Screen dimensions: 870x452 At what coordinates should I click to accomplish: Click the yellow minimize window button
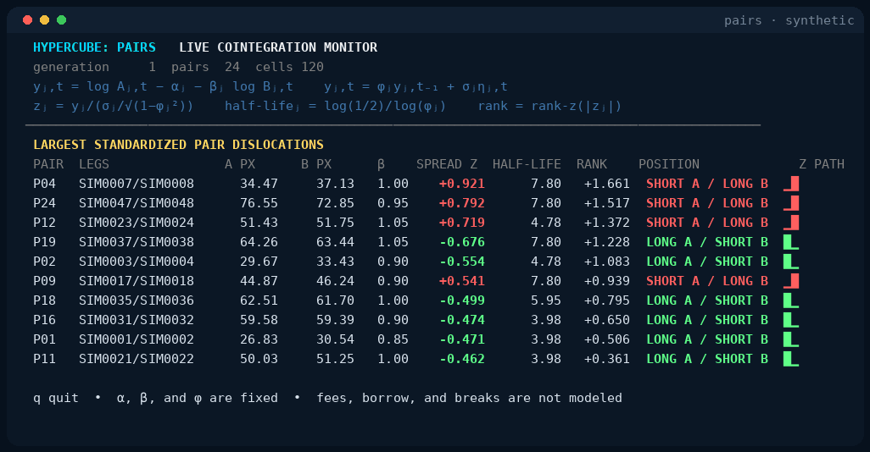coord(44,20)
